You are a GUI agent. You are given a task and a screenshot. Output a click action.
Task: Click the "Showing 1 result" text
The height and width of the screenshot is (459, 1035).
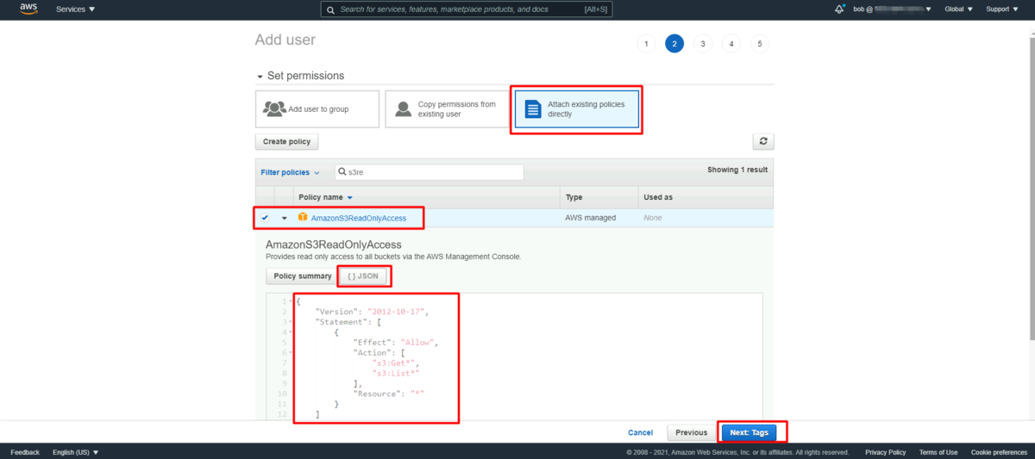tap(737, 170)
